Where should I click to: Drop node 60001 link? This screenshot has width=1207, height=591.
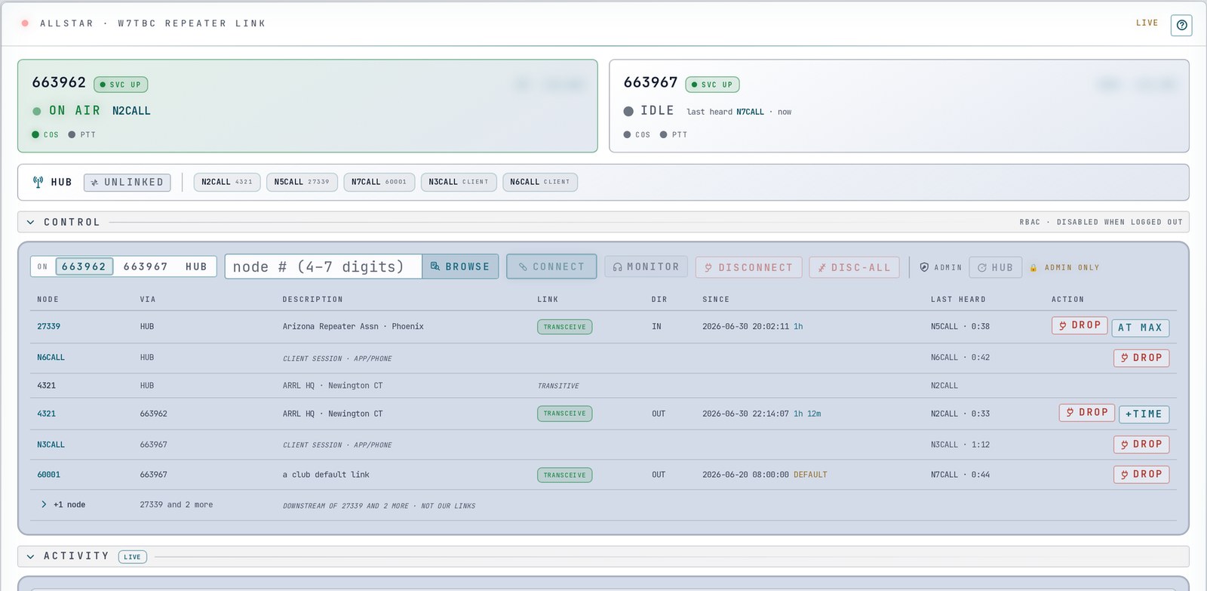click(1141, 474)
